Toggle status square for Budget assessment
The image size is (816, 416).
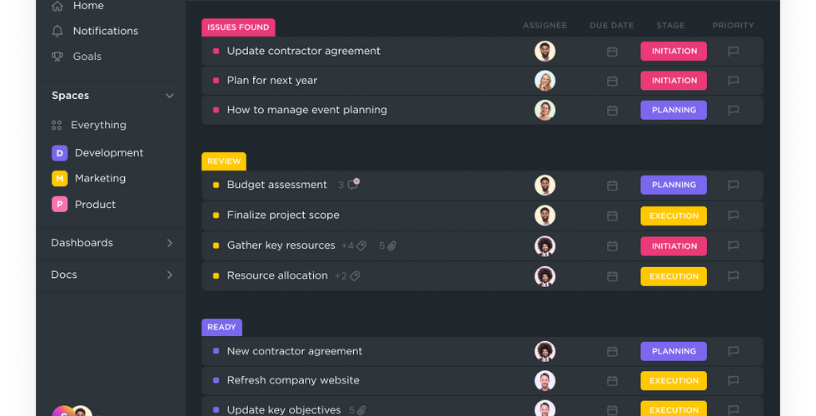tap(216, 185)
